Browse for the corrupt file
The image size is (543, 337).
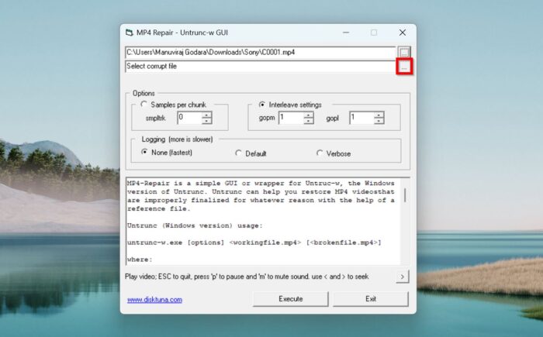click(404, 67)
